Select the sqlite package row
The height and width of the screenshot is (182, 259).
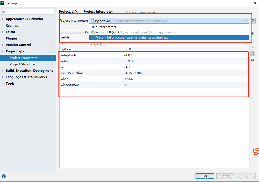[154, 61]
